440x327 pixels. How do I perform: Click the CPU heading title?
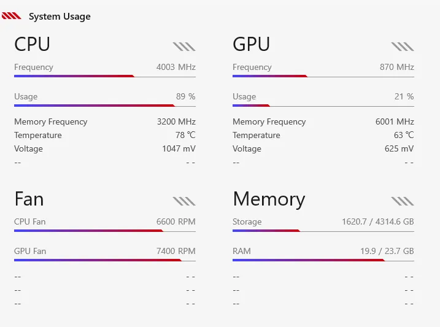[x=32, y=44]
